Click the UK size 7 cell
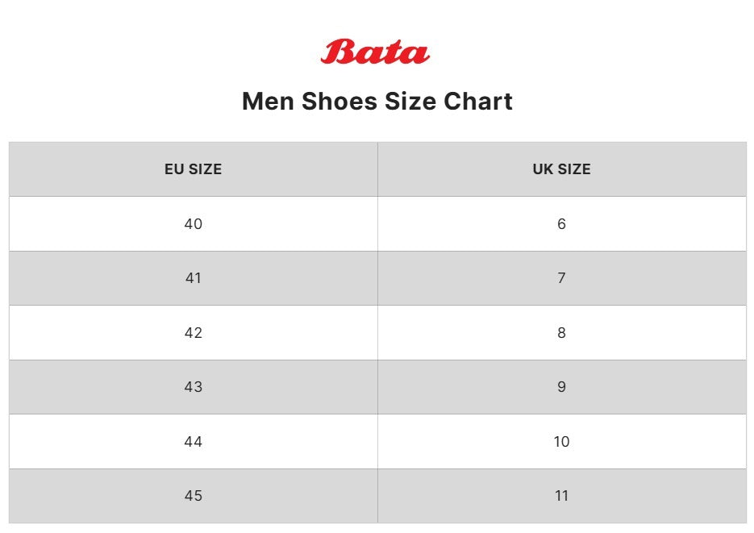This screenshot has width=754, height=533. [561, 278]
